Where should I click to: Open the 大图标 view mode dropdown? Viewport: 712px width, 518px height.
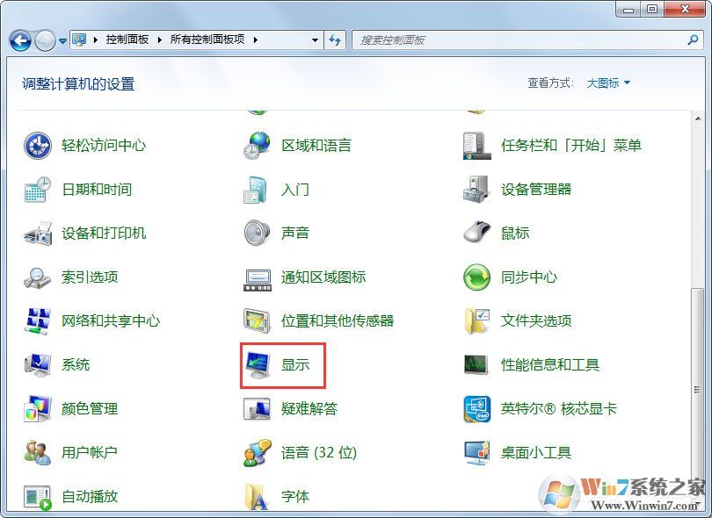[607, 83]
